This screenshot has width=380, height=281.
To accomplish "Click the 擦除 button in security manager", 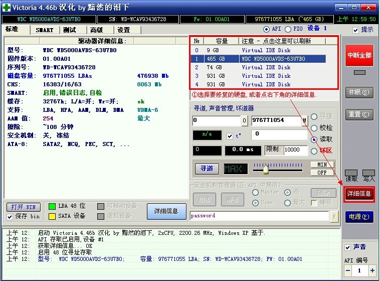I will coord(323,193).
